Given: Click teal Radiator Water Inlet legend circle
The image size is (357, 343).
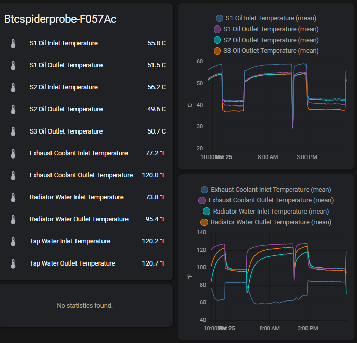Looking at the screenshot, I should (x=206, y=212).
